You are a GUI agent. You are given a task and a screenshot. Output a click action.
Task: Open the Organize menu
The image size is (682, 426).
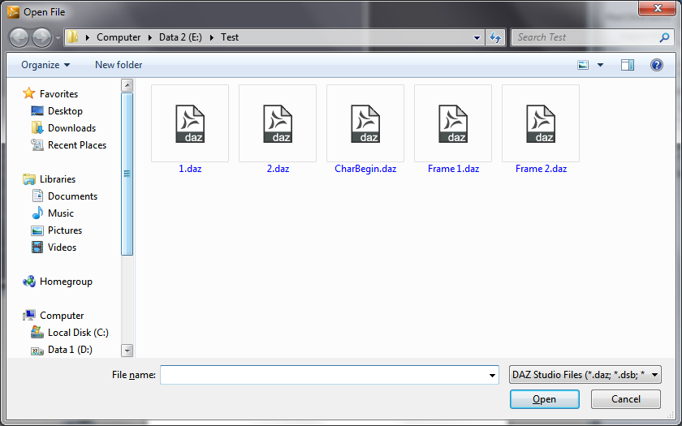(45, 65)
